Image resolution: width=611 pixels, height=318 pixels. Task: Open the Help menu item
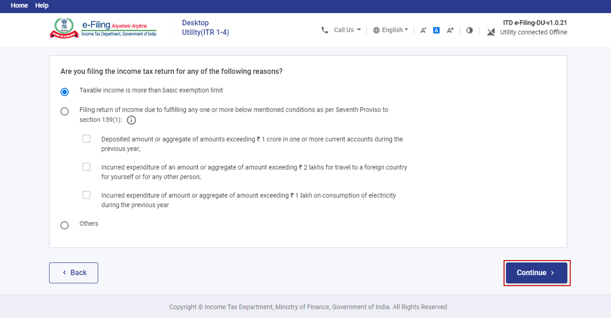(42, 6)
